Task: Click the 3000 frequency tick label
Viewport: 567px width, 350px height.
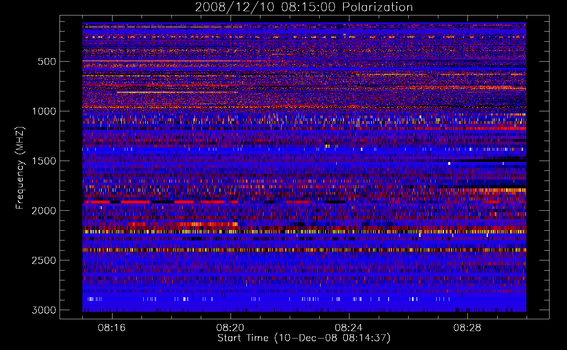Action: click(x=44, y=310)
